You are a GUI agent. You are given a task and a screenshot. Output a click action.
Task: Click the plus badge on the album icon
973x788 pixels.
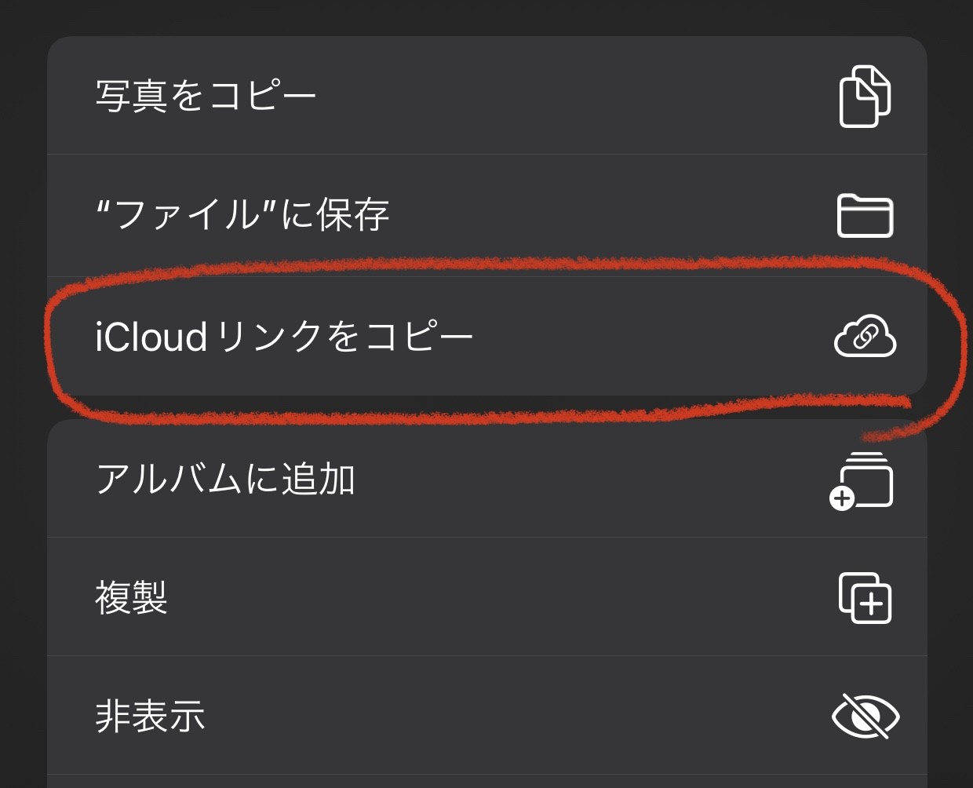842,498
